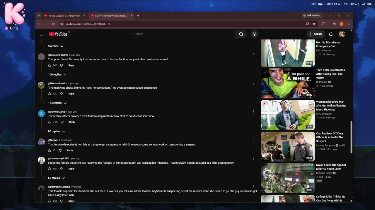Open the YouTube notifications bell
This screenshot has width=375, height=210.
[331, 34]
